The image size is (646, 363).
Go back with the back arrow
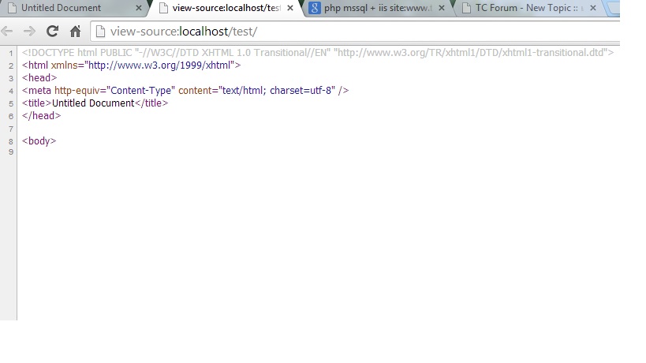(x=7, y=32)
